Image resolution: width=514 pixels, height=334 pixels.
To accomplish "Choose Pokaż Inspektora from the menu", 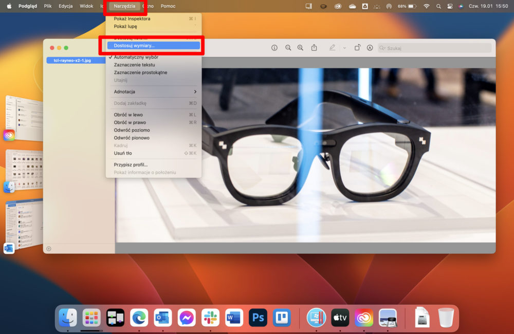I will pos(153,18).
